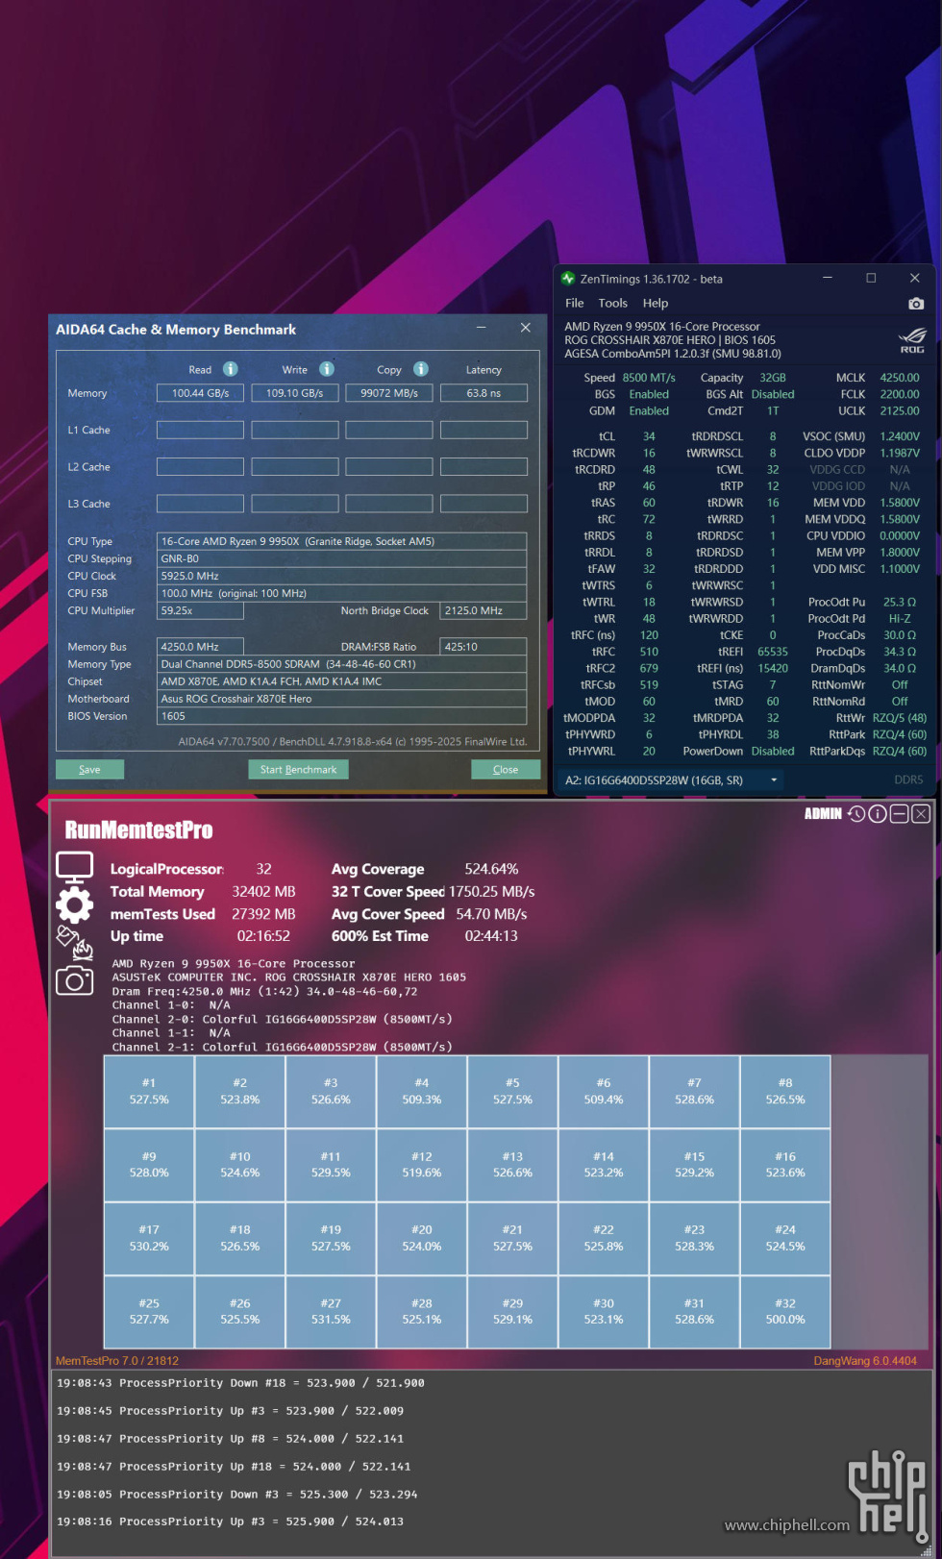
Task: Open the File menu in ZenTimings
Action: tap(575, 303)
